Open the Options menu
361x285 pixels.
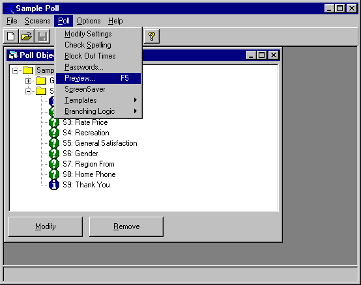(x=89, y=21)
